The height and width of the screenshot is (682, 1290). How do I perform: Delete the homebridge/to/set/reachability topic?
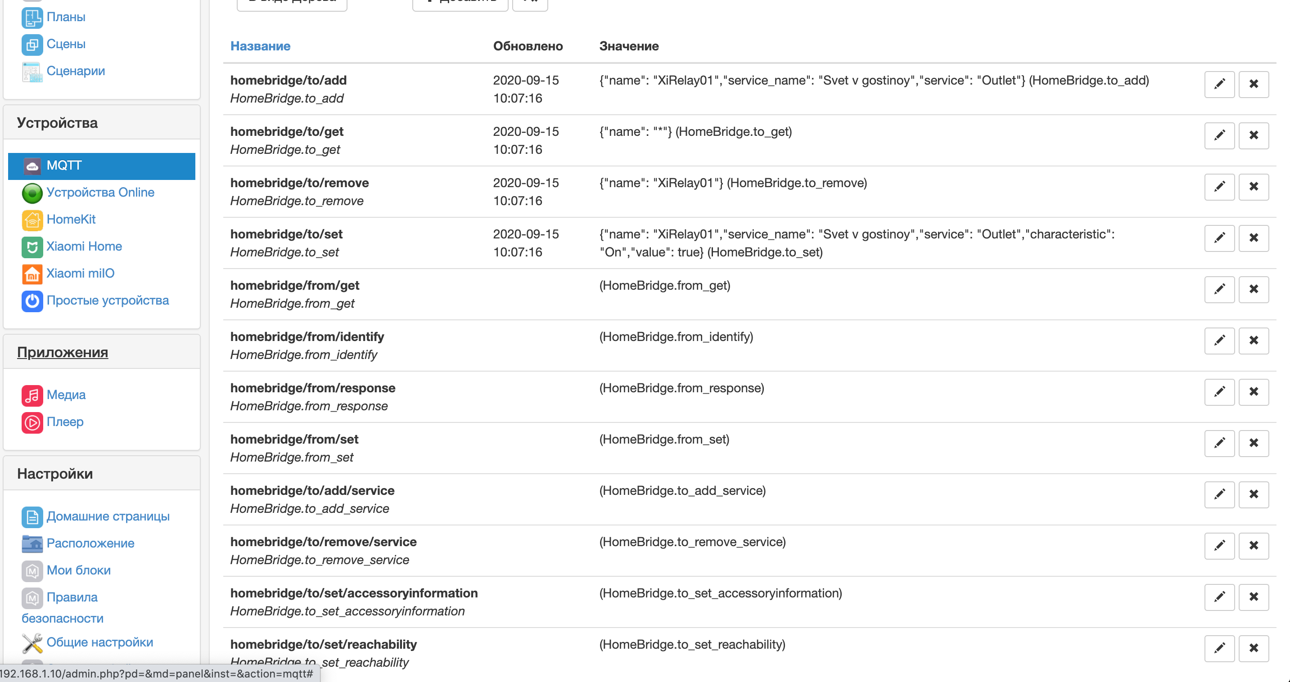point(1254,648)
